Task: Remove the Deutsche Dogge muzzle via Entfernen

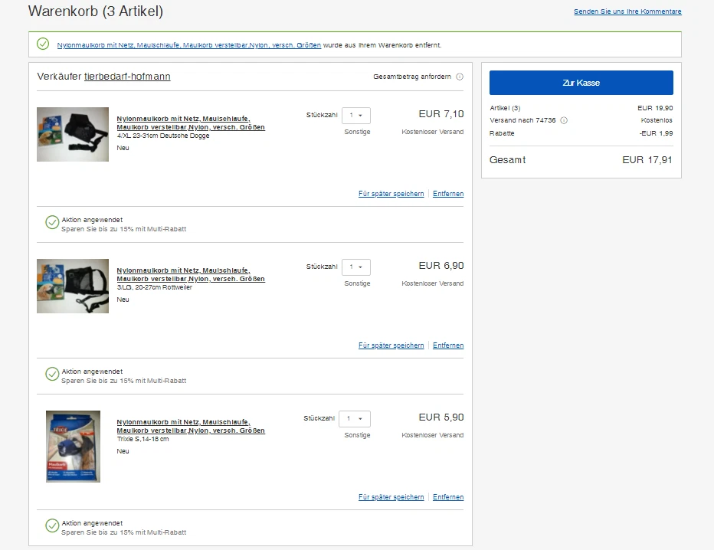Action: (x=448, y=194)
